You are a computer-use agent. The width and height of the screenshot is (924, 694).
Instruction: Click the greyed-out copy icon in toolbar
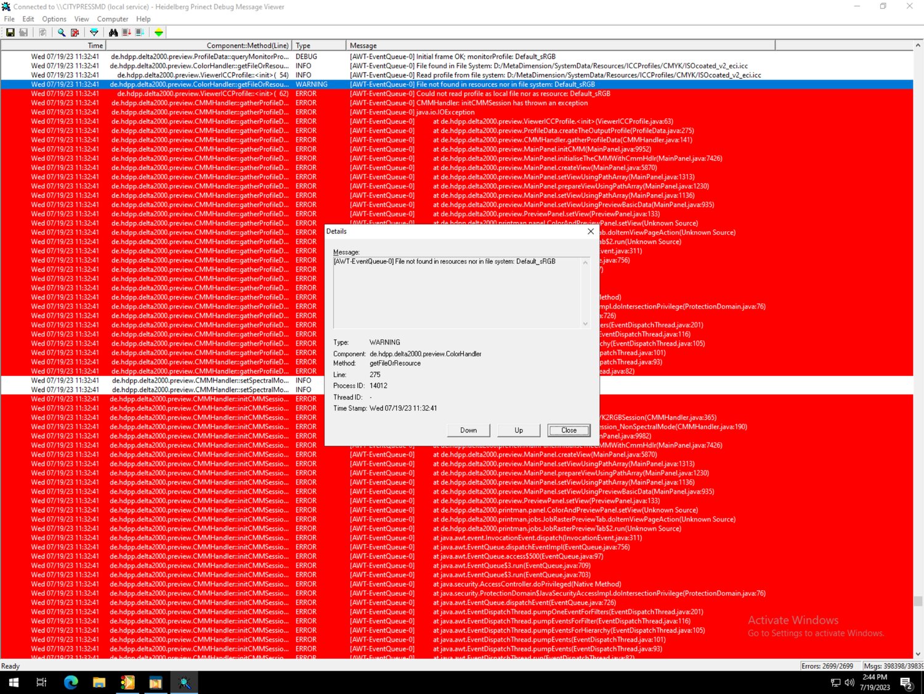[x=43, y=32]
